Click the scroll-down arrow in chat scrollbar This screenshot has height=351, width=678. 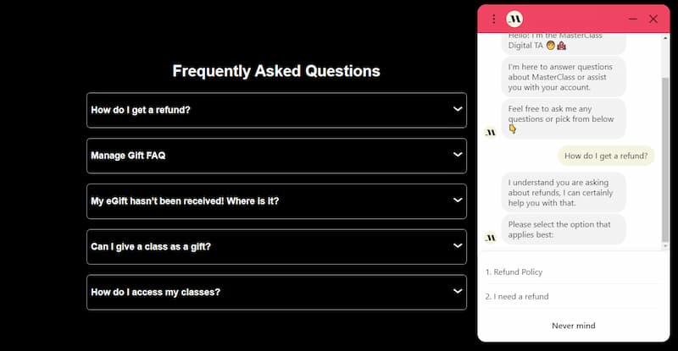click(x=665, y=246)
